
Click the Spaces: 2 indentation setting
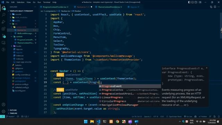coord(147,117)
